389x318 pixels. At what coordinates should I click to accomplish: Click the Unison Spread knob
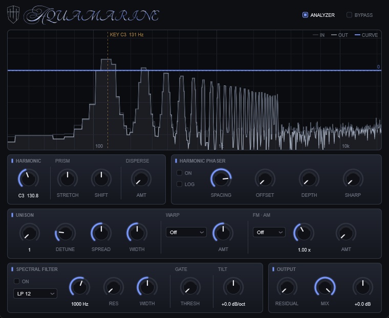(x=101, y=233)
